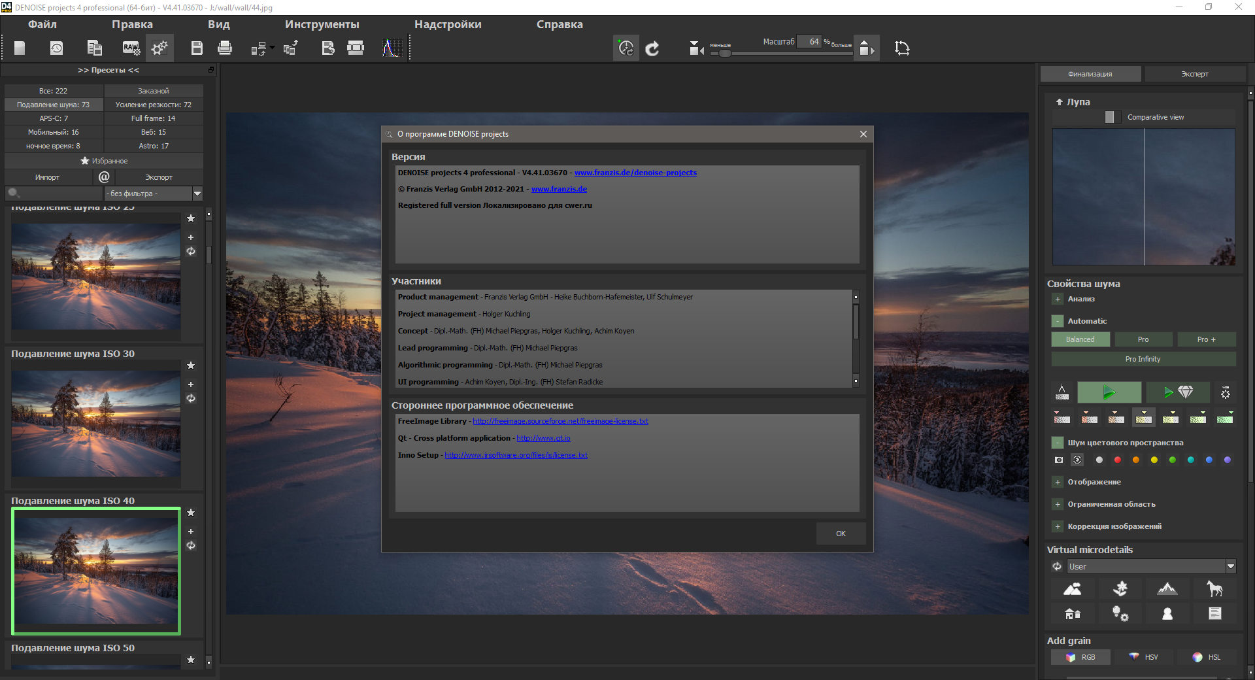Click the curved redo arrow icon

(652, 48)
